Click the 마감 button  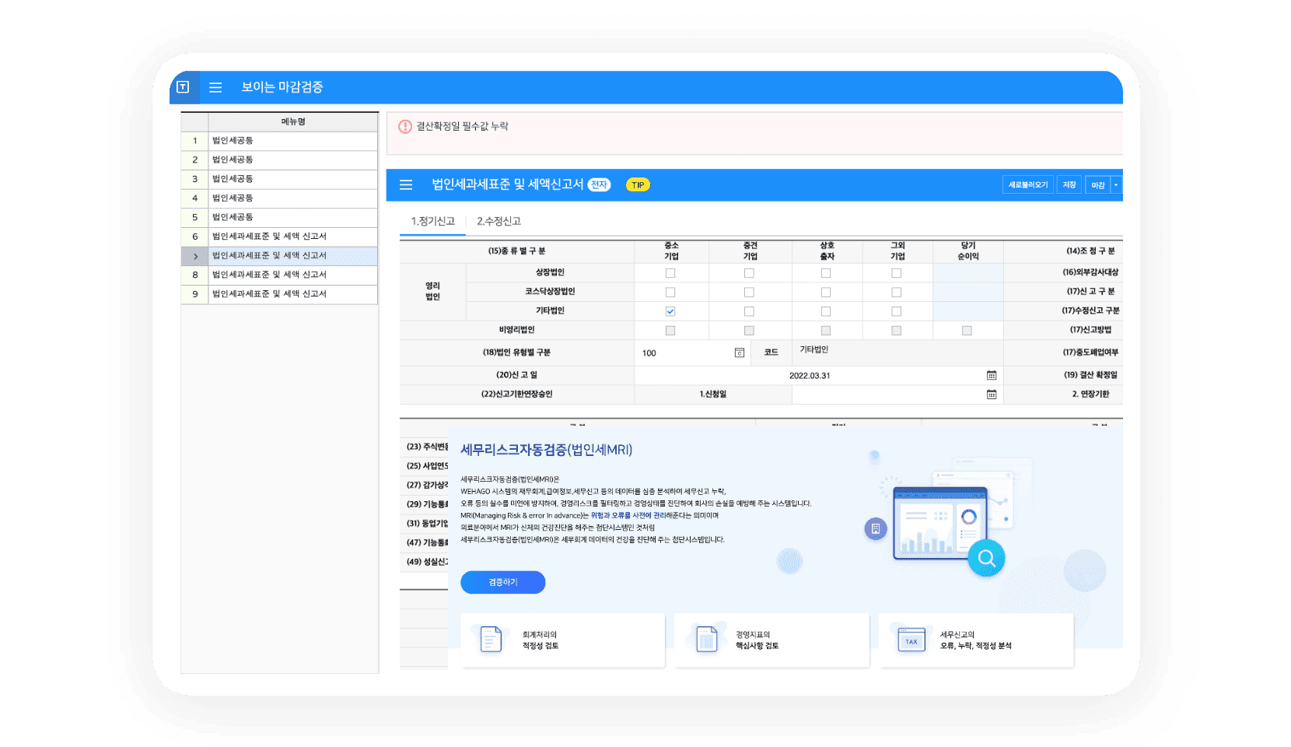pos(1098,185)
